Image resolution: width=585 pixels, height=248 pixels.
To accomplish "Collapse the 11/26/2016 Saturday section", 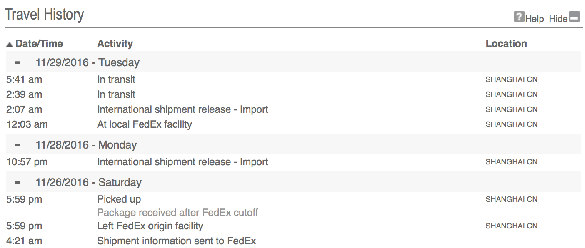I will click(x=17, y=183).
